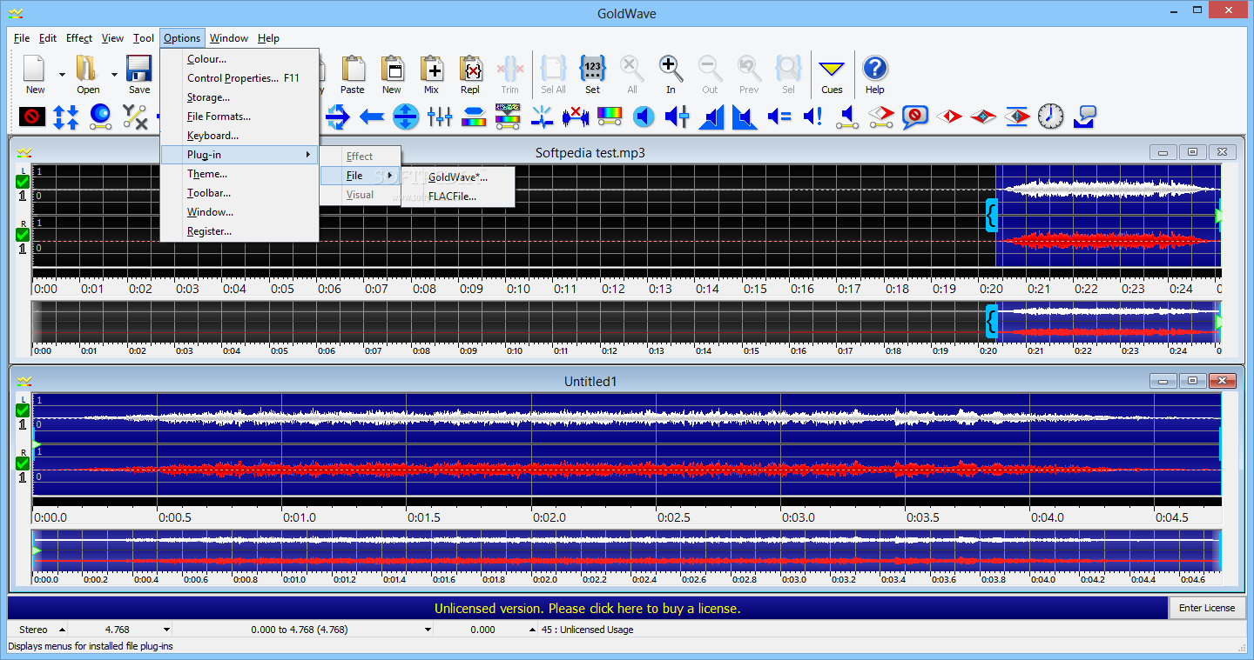Click the black icon with red prohibited sign
The width and height of the screenshot is (1254, 660).
(x=32, y=116)
